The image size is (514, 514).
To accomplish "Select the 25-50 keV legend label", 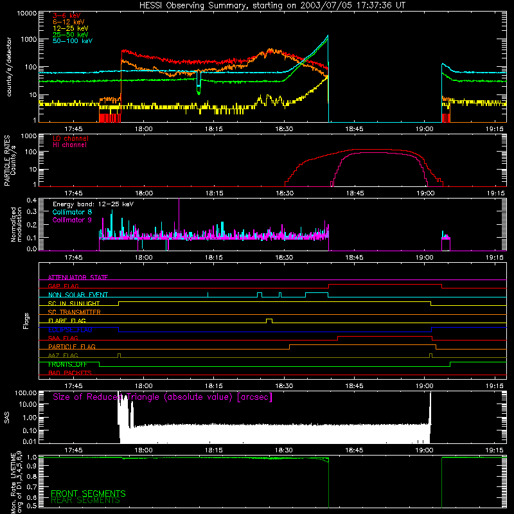I will tap(70, 35).
